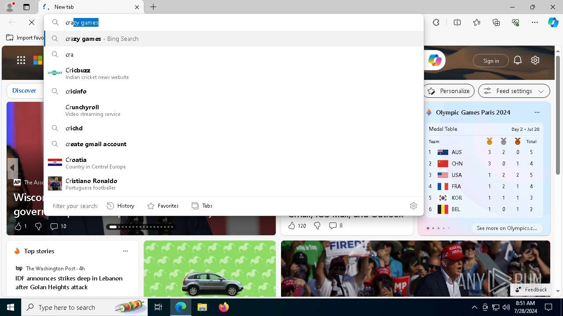Open Copilot sidebar icon
The width and height of the screenshot is (563, 316).
point(553,22)
